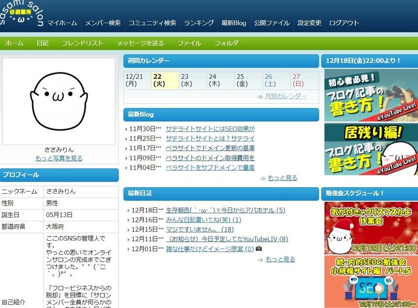The width and height of the screenshot is (418, 308).
Task: Click the 週間カレンダー section header
Action: (x=221, y=61)
